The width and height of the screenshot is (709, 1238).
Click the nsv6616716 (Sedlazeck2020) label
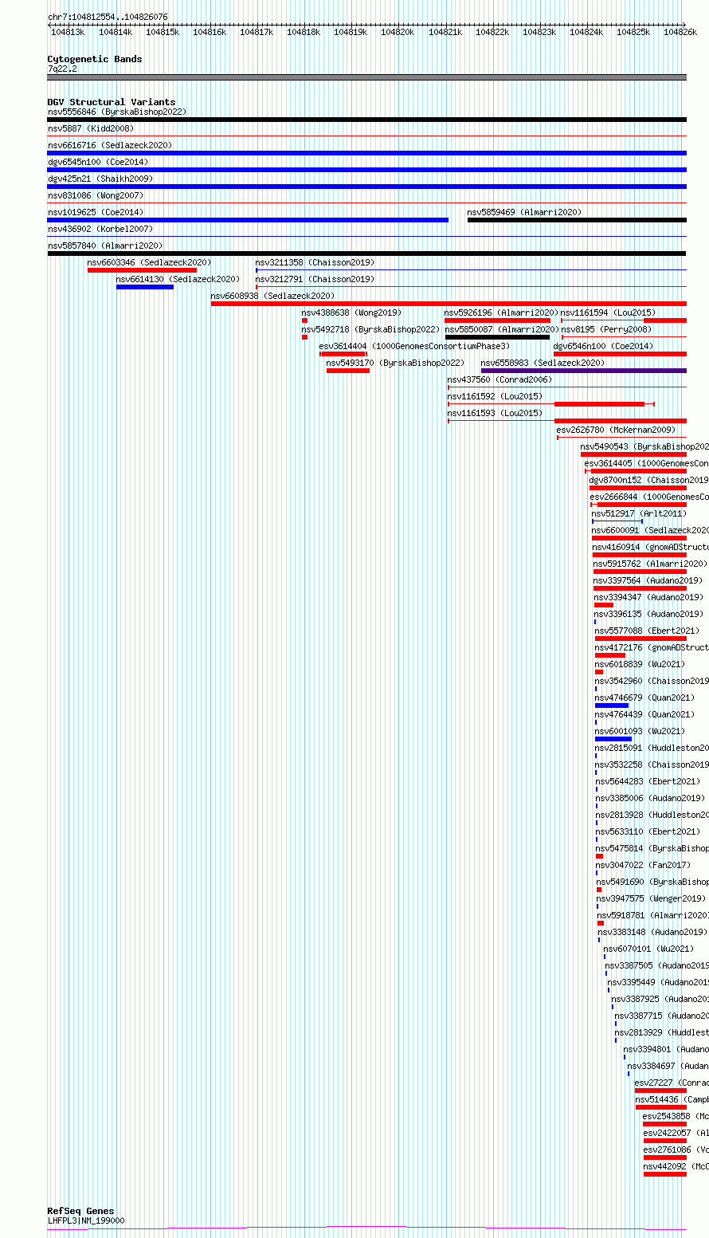[x=110, y=145]
